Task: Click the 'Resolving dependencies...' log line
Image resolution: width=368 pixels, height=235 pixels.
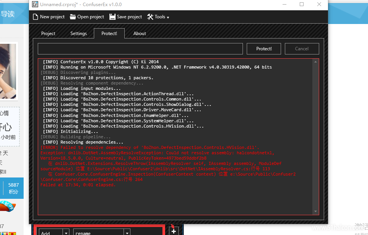Action: tap(83, 142)
